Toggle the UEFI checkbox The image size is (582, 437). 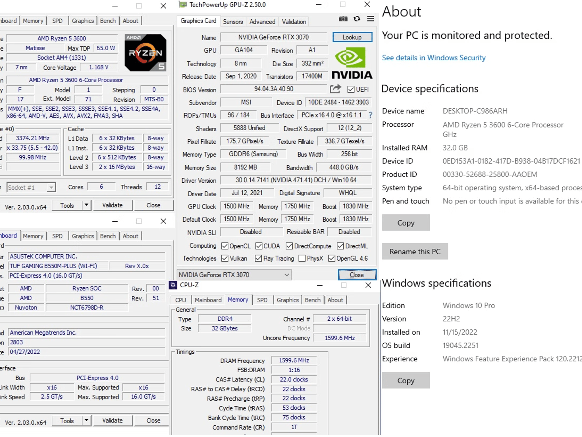351,89
